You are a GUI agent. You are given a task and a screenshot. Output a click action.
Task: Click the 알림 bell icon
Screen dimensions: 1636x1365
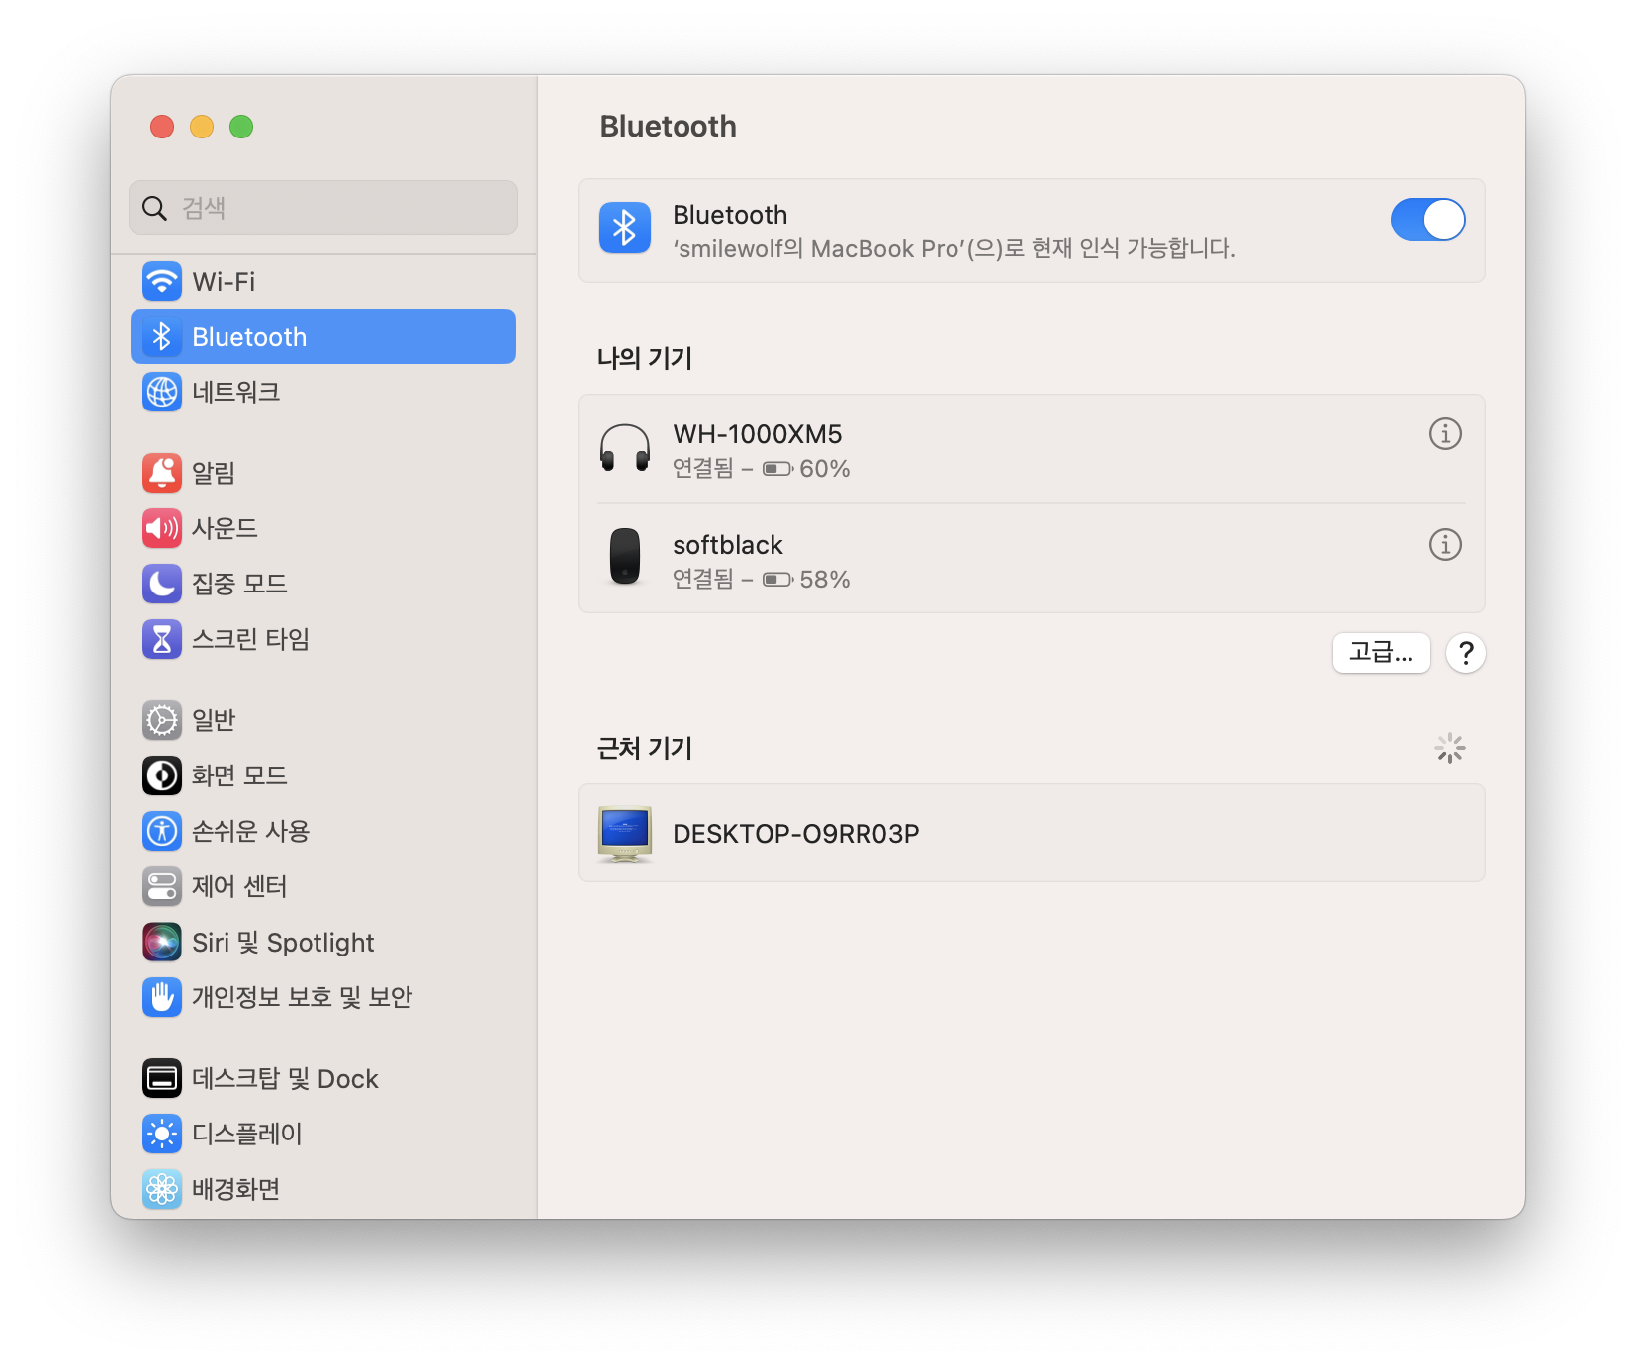click(162, 473)
